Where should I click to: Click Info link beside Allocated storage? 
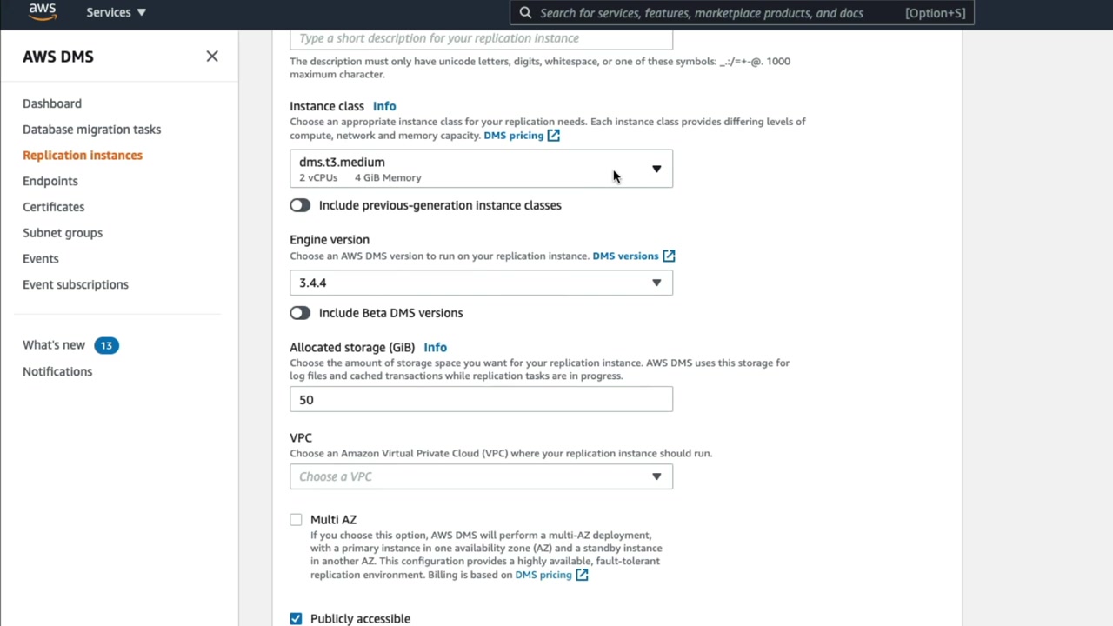click(x=435, y=348)
